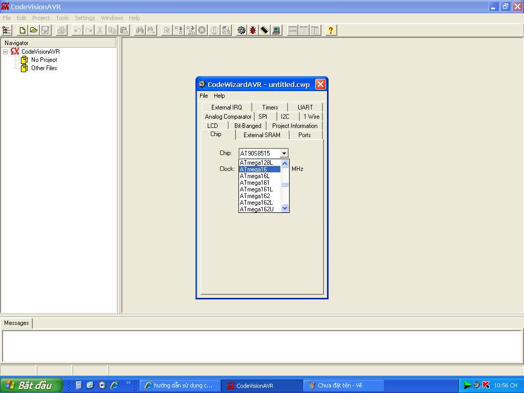Click the project Information icon
Viewport: 524px width, 393px height.
[214, 30]
